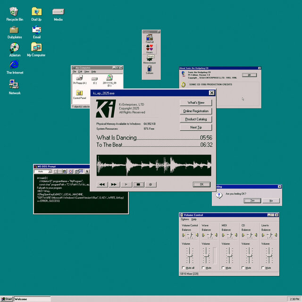Click the gold ring icon in Sonic window

[183, 84]
